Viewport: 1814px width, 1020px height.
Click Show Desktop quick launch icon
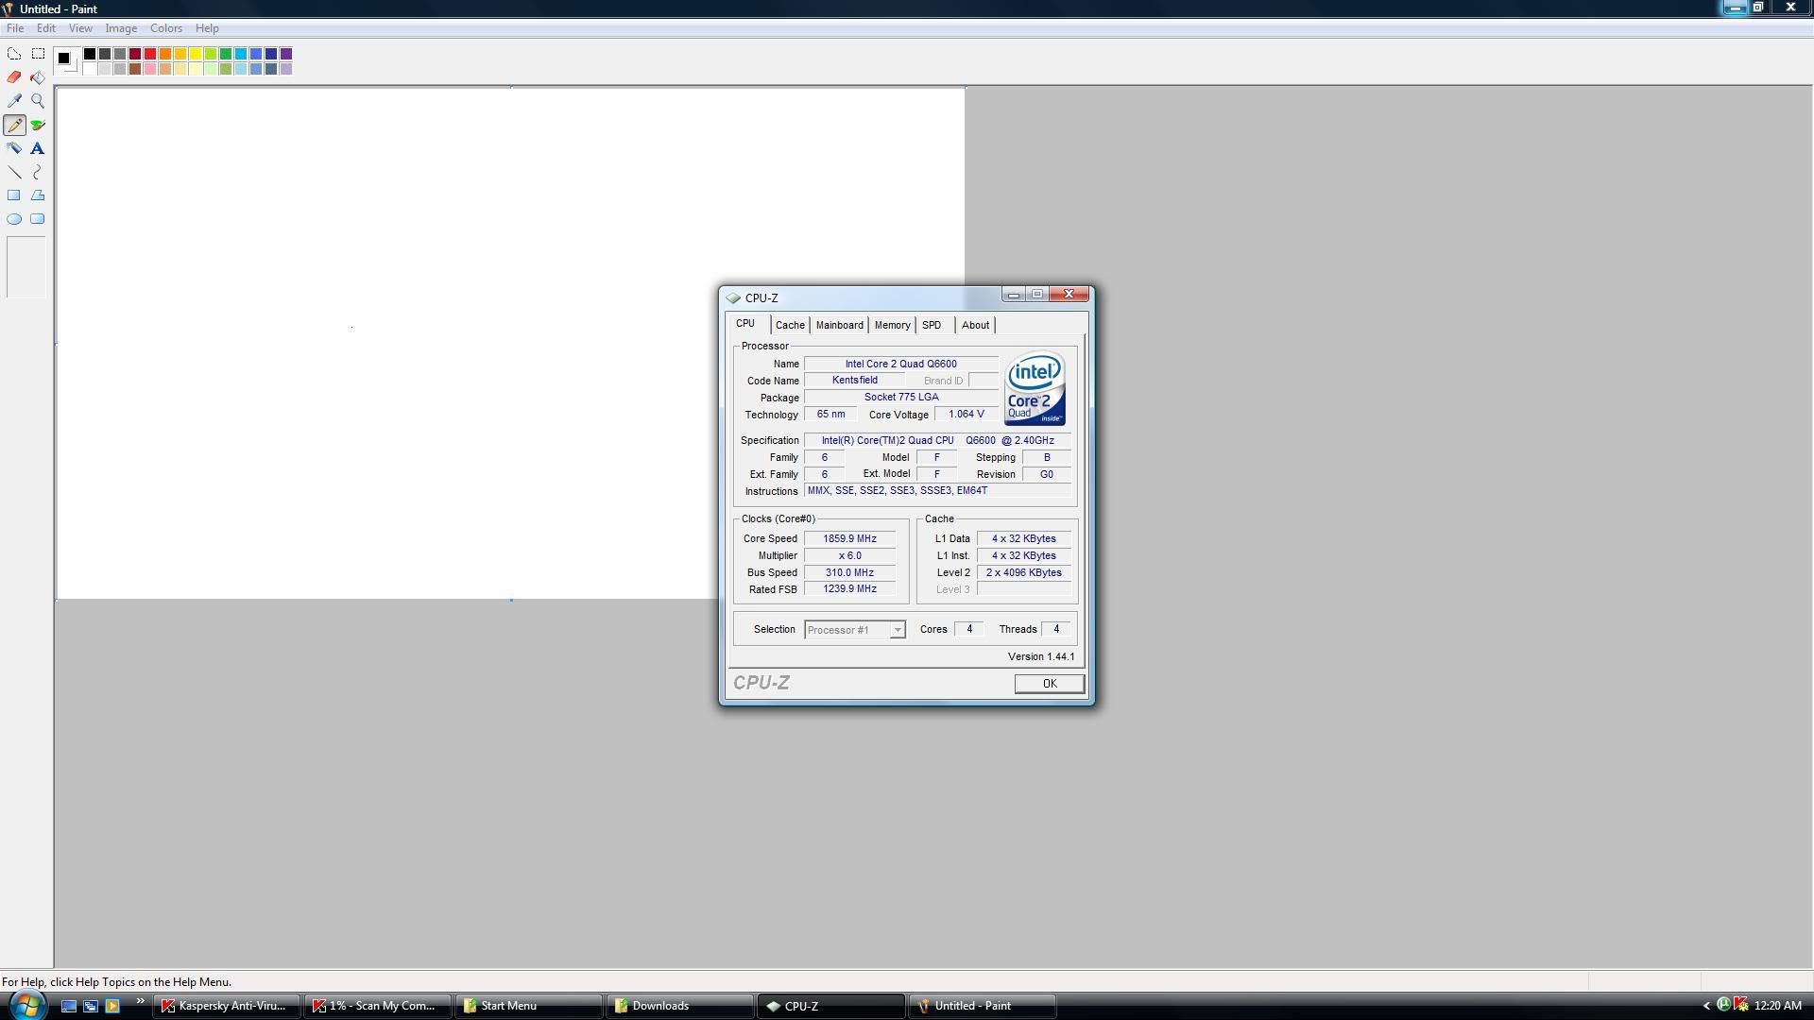click(x=68, y=1006)
